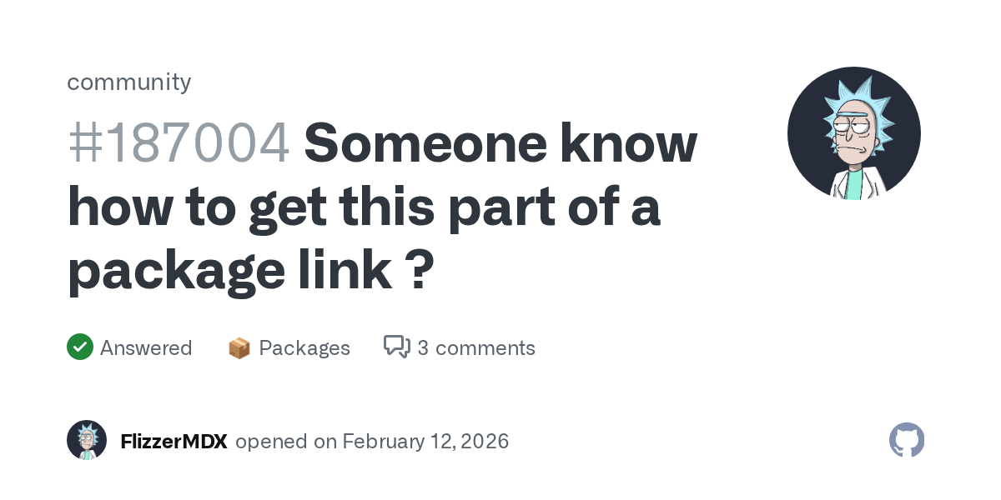Click the "opened on" text
The height and width of the screenshot is (500, 1001).
284,441
